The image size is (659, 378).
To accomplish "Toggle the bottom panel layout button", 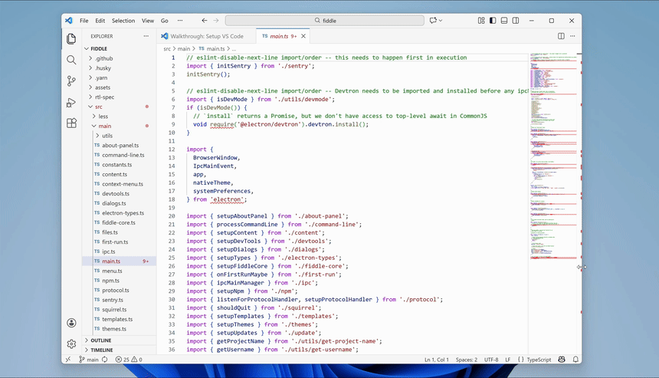I will pyautogui.click(x=503, y=21).
